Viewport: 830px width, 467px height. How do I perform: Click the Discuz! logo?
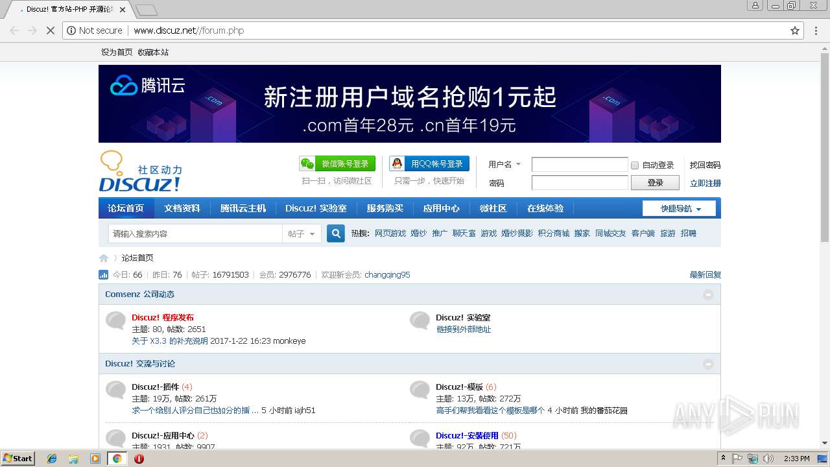(140, 171)
